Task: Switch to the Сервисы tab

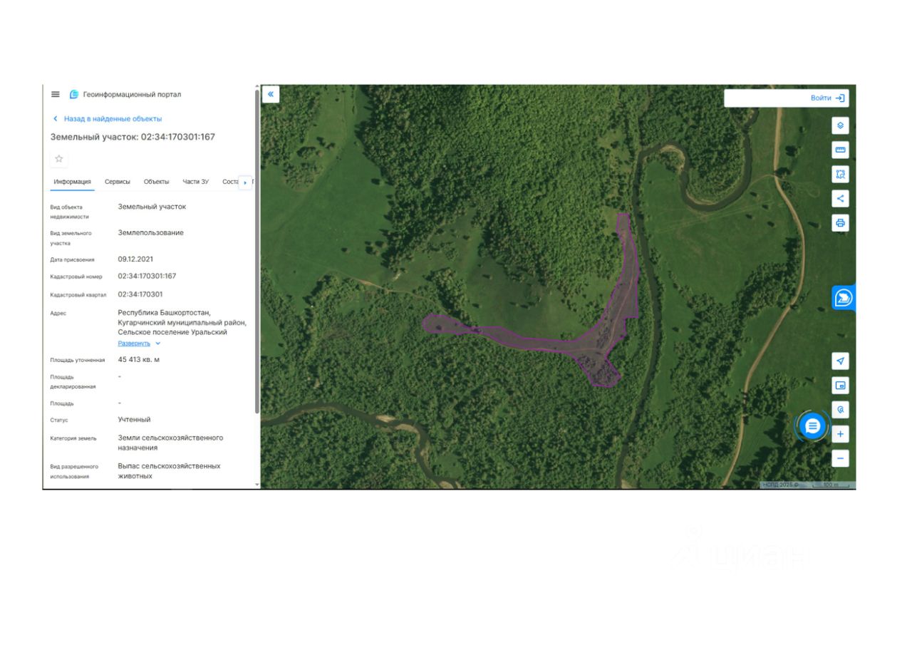Action: pos(118,182)
